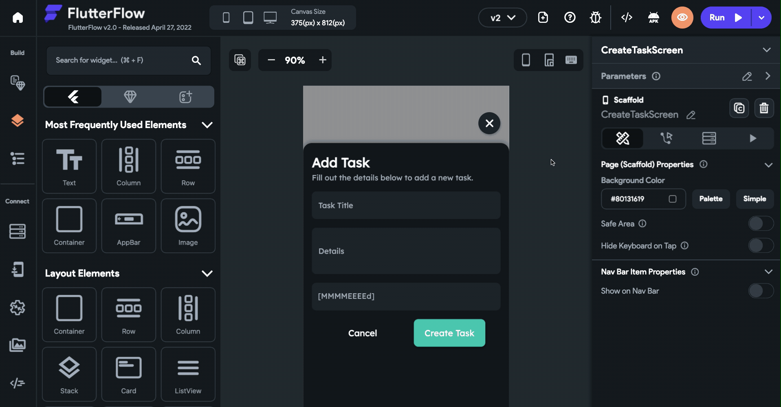This screenshot has width=781, height=407.
Task: Switch to the custom widgets tab
Action: coord(186,97)
